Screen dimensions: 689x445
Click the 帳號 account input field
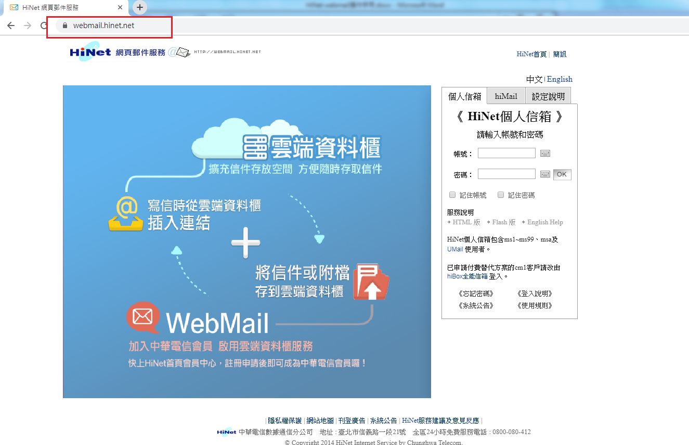(x=506, y=153)
